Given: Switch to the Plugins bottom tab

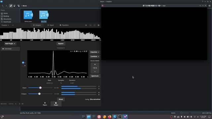Looking at the screenshot, I should pos(56,104).
